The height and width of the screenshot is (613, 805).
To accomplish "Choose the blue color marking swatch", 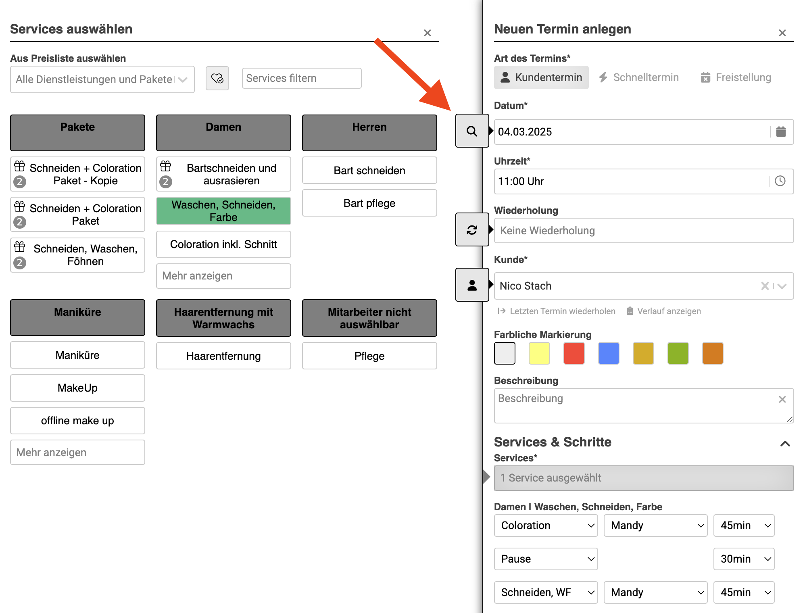I will click(608, 353).
